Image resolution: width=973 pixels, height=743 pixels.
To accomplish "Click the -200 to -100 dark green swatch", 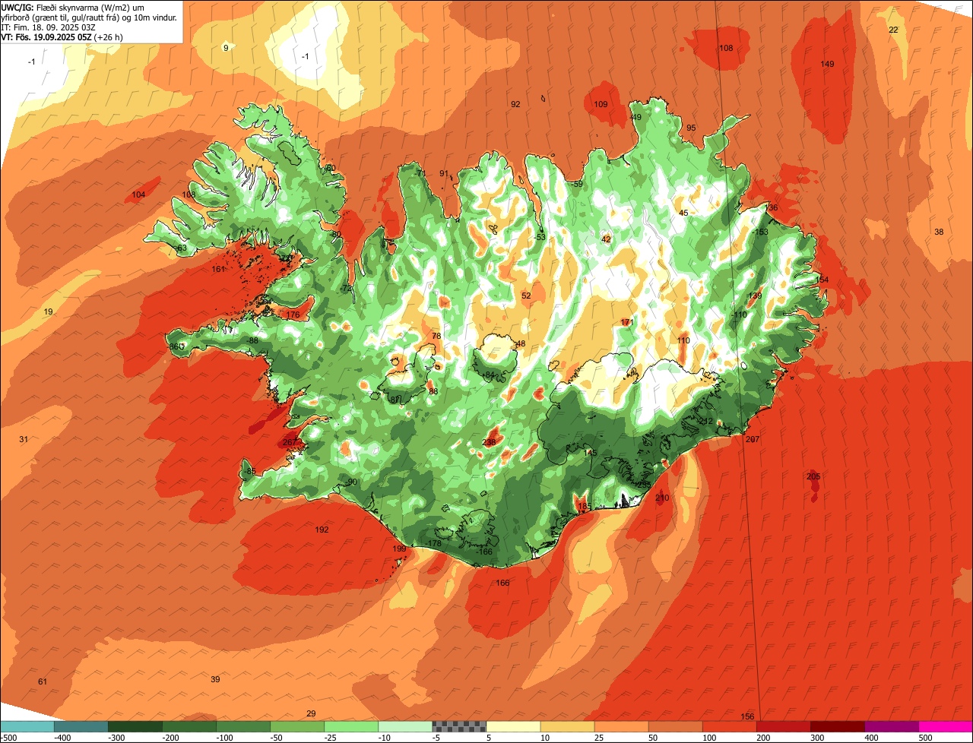I will (x=189, y=726).
